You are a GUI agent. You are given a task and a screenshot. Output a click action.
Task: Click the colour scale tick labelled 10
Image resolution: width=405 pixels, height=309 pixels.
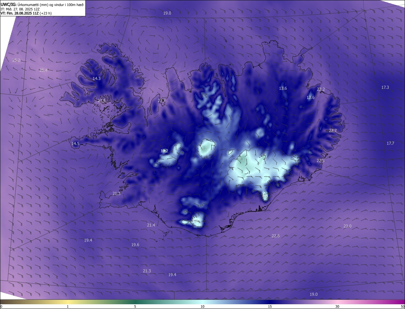pos(202,306)
